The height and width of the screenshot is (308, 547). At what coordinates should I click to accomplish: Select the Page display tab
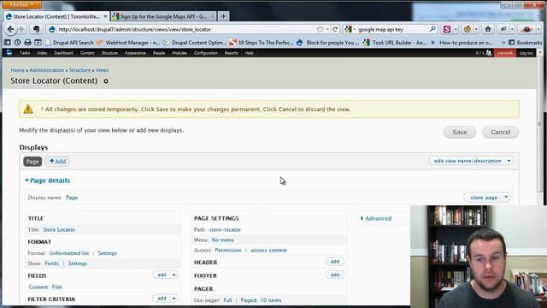click(x=32, y=162)
